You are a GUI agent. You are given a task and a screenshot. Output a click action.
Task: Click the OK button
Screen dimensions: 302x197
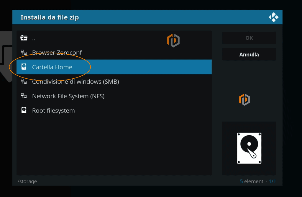(x=249, y=38)
